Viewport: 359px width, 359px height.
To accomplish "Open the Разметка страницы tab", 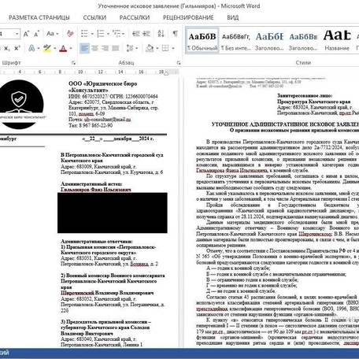I will 39,17.
